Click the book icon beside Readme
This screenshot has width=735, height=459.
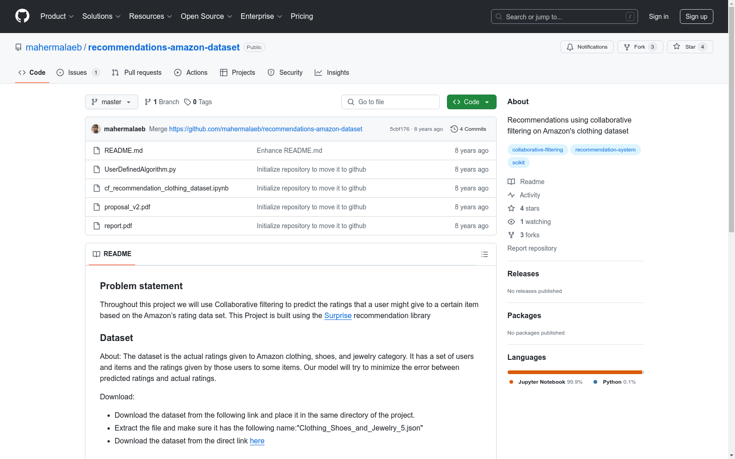(511, 182)
